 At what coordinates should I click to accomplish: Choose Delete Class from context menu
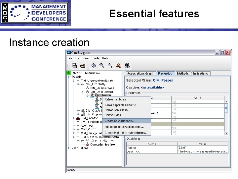click(x=127, y=115)
